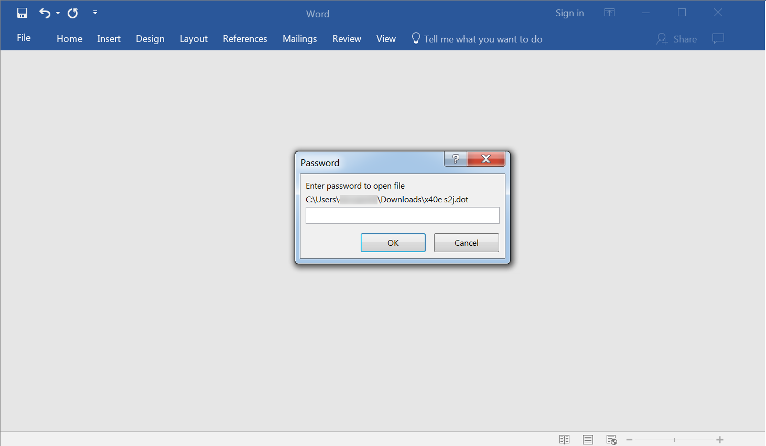Click the zoom out minus icon
Viewport: 766px width, 446px height.
(629, 440)
